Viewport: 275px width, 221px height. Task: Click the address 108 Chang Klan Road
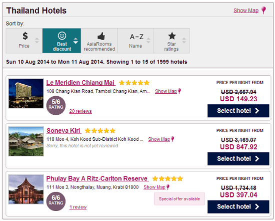[x=98, y=91]
